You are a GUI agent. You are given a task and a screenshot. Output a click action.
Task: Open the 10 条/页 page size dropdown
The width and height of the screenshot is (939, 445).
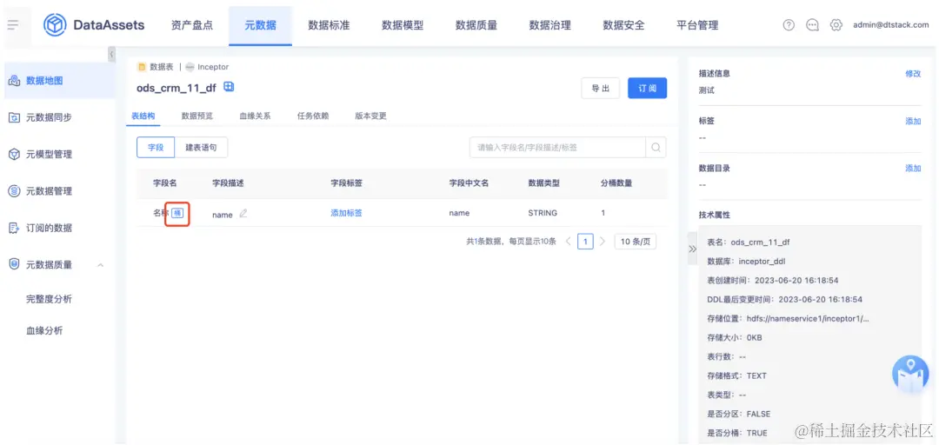click(x=636, y=242)
